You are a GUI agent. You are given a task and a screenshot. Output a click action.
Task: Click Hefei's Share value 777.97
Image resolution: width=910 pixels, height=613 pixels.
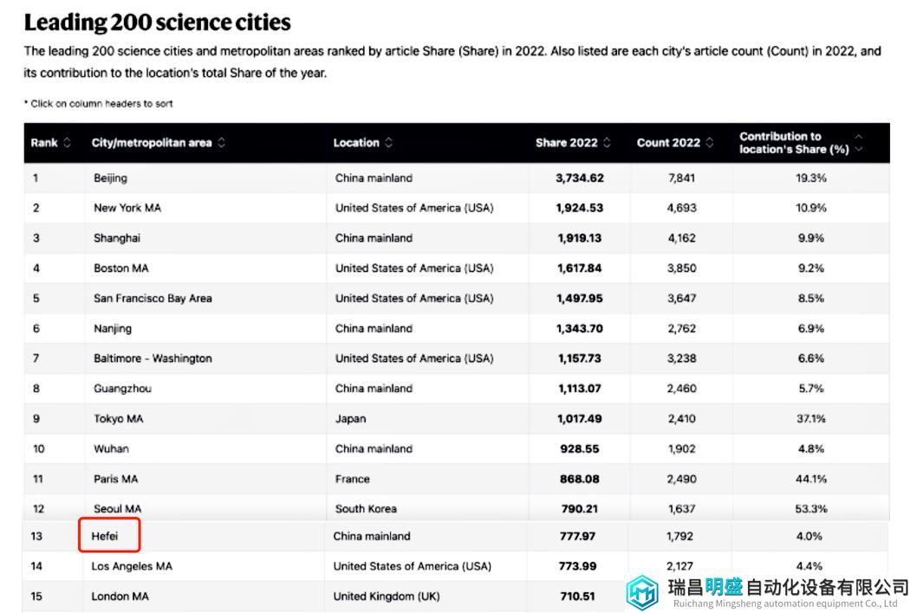click(x=577, y=536)
